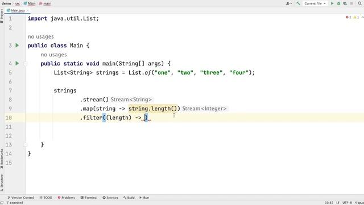364x205 pixels.
Task: Click the LF line separator indicator
Action: tap(338, 203)
